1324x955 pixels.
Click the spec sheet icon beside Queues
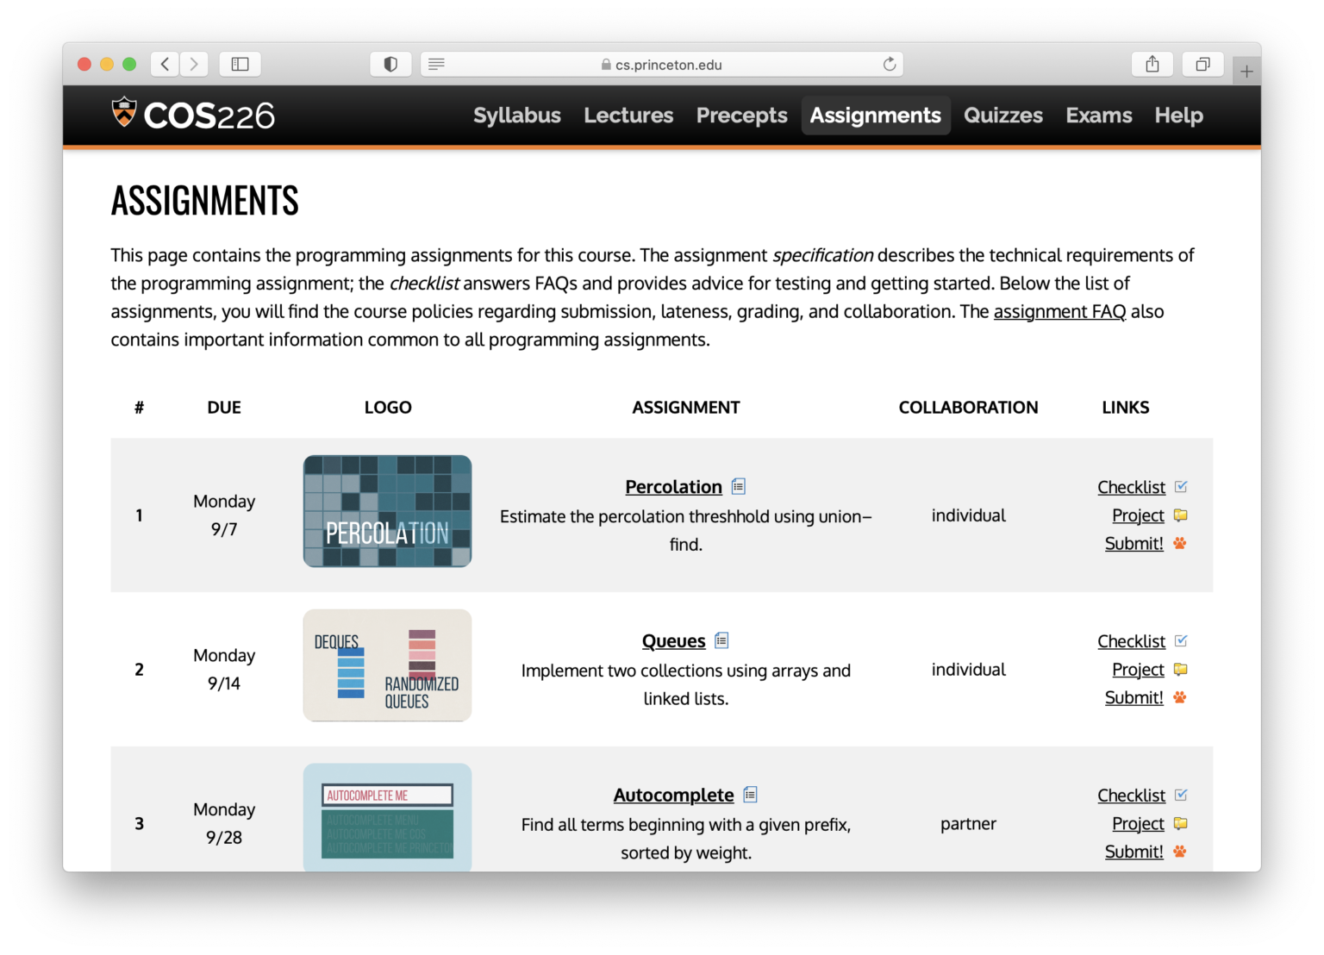pyautogui.click(x=721, y=640)
